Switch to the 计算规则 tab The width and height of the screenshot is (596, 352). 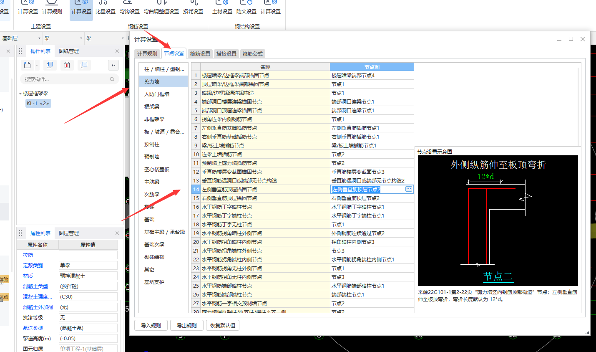pyautogui.click(x=147, y=53)
